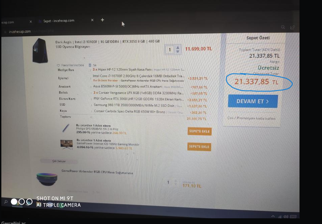Image resolution: width=322 pixels, height=224 pixels.
Task: Add the GamePower Intense X20 monitor to cart
Action: click(199, 147)
